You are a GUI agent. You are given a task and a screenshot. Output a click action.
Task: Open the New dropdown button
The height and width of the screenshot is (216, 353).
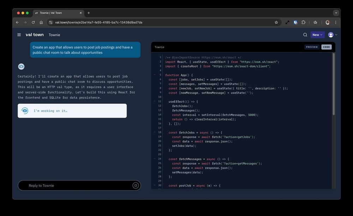(x=317, y=35)
